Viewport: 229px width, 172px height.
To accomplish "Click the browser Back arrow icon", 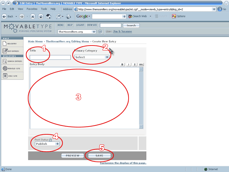I will click(4, 16).
